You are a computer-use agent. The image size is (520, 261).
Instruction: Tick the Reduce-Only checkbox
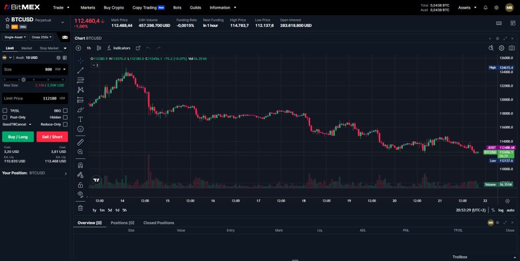[x=65, y=124]
